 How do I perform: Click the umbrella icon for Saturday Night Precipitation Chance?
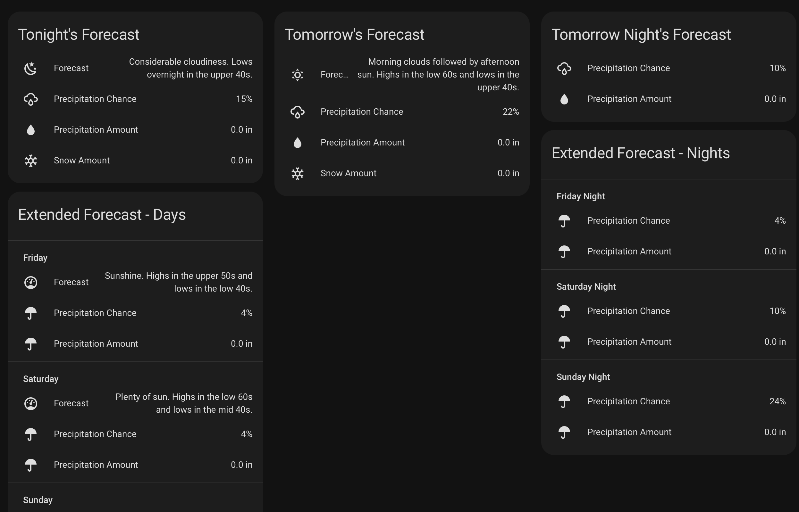565,311
